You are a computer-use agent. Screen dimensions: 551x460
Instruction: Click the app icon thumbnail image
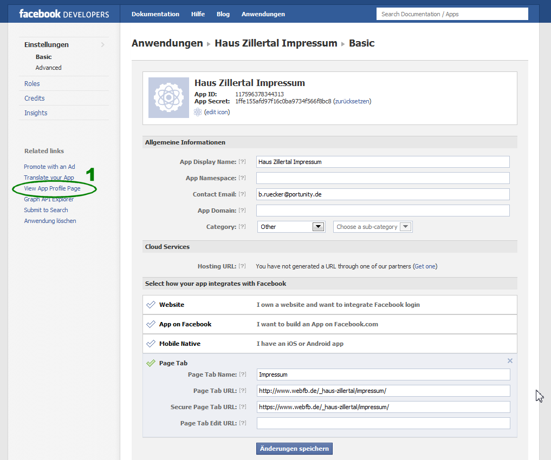(x=168, y=97)
